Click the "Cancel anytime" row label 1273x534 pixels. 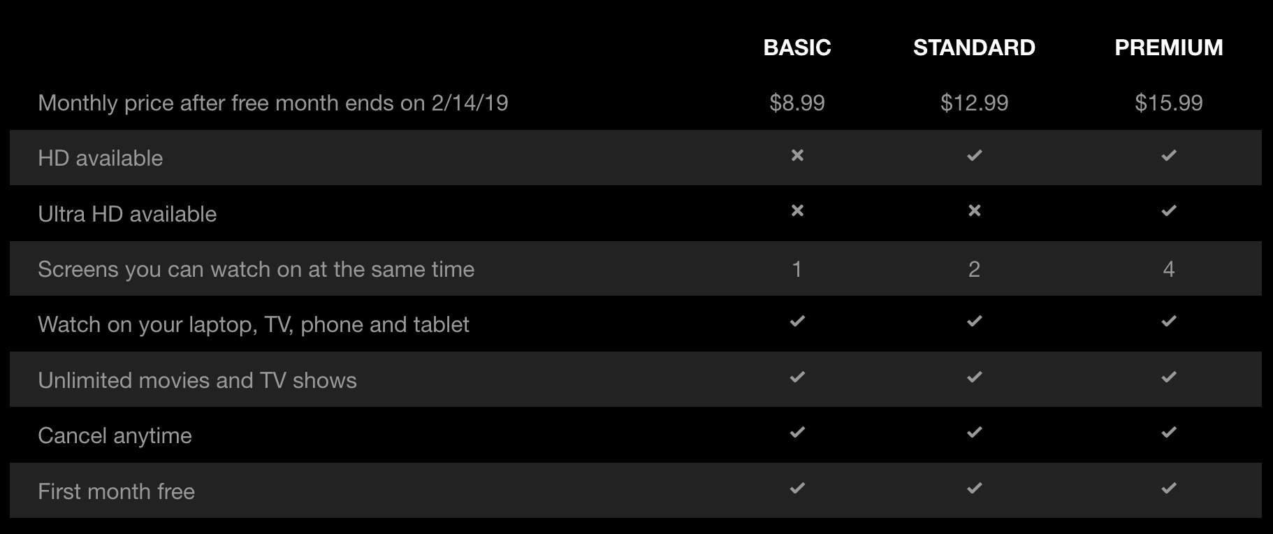(x=115, y=435)
